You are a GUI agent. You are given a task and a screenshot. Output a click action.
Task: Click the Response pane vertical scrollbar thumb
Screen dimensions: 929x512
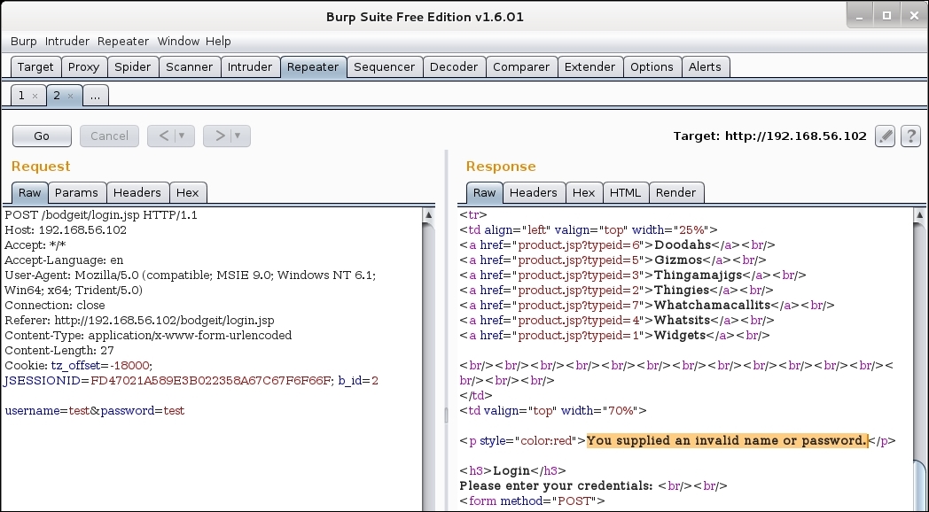919,485
